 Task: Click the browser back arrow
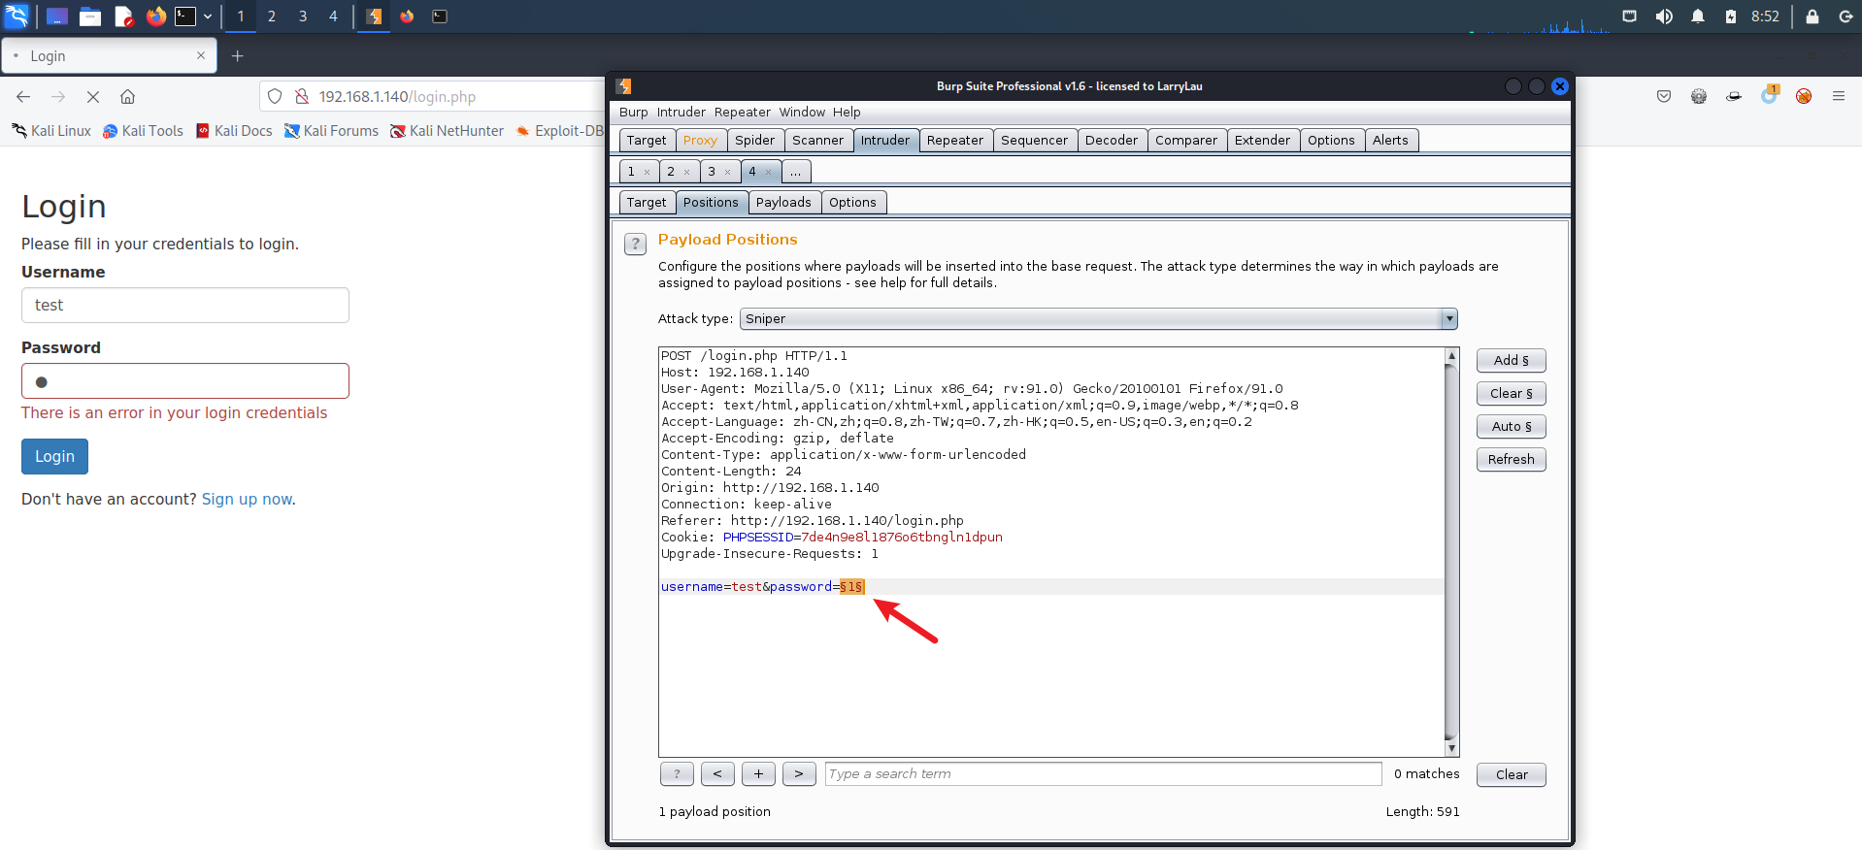23,97
